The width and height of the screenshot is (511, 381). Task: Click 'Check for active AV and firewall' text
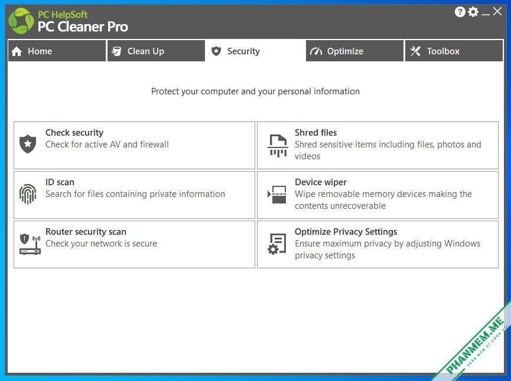[x=107, y=144]
